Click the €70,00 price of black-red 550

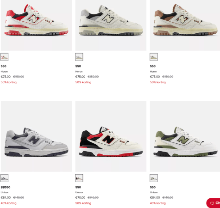[80, 197]
